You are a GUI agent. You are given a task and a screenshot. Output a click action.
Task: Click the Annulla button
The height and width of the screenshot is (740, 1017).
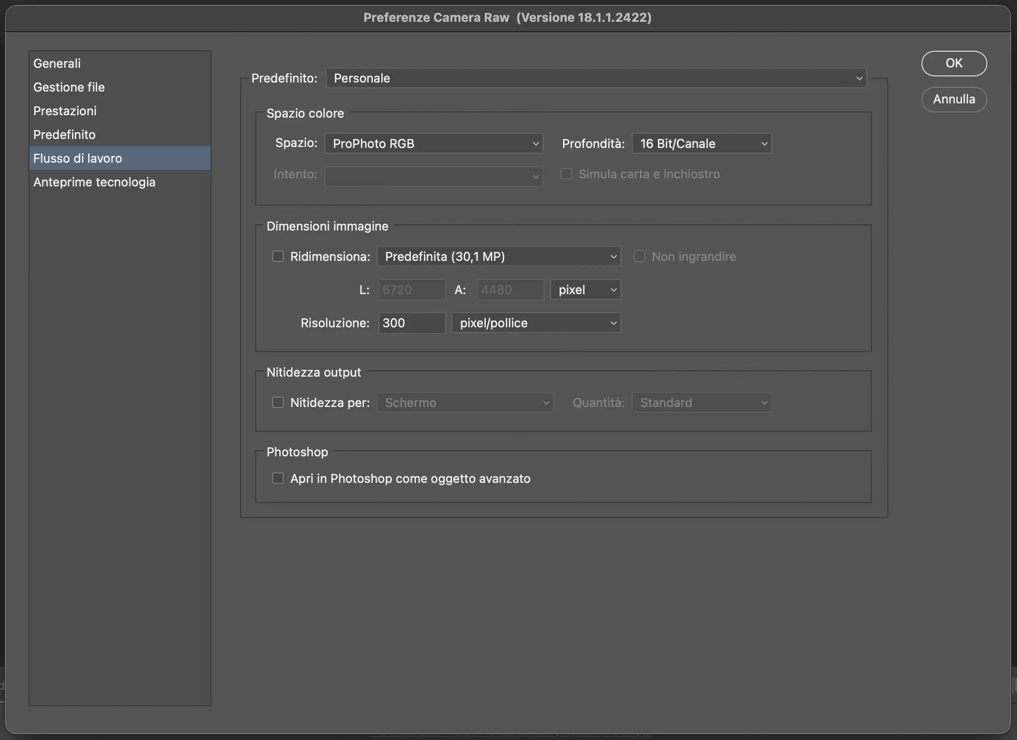(954, 99)
